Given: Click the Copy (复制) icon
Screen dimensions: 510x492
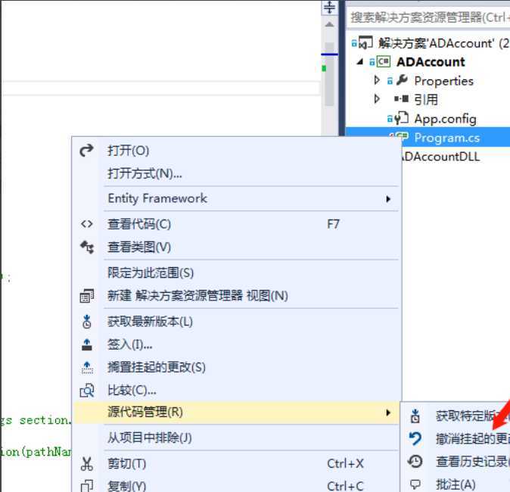Looking at the screenshot, I should click(x=87, y=486).
